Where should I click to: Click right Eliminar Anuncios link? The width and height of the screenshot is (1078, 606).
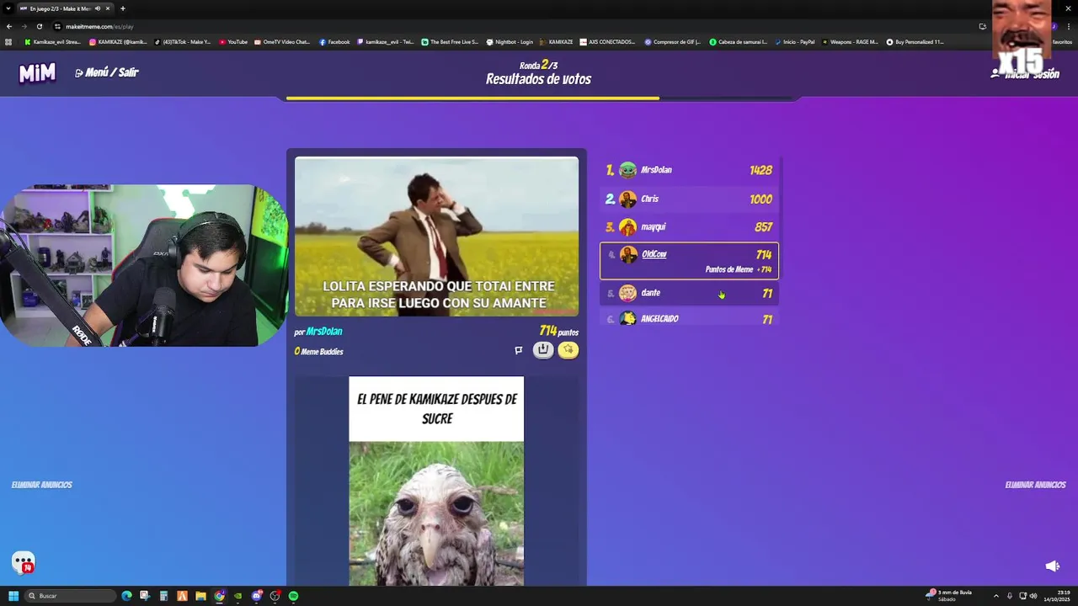pyautogui.click(x=1035, y=485)
